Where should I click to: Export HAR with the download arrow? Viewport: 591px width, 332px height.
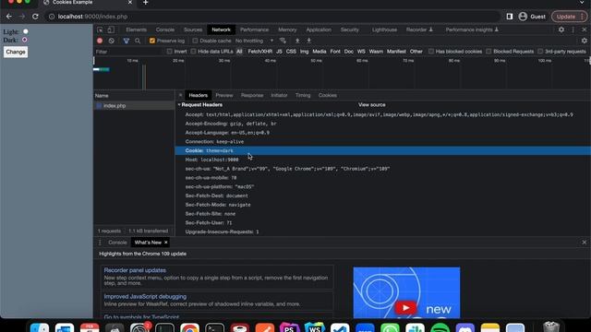(x=308, y=41)
